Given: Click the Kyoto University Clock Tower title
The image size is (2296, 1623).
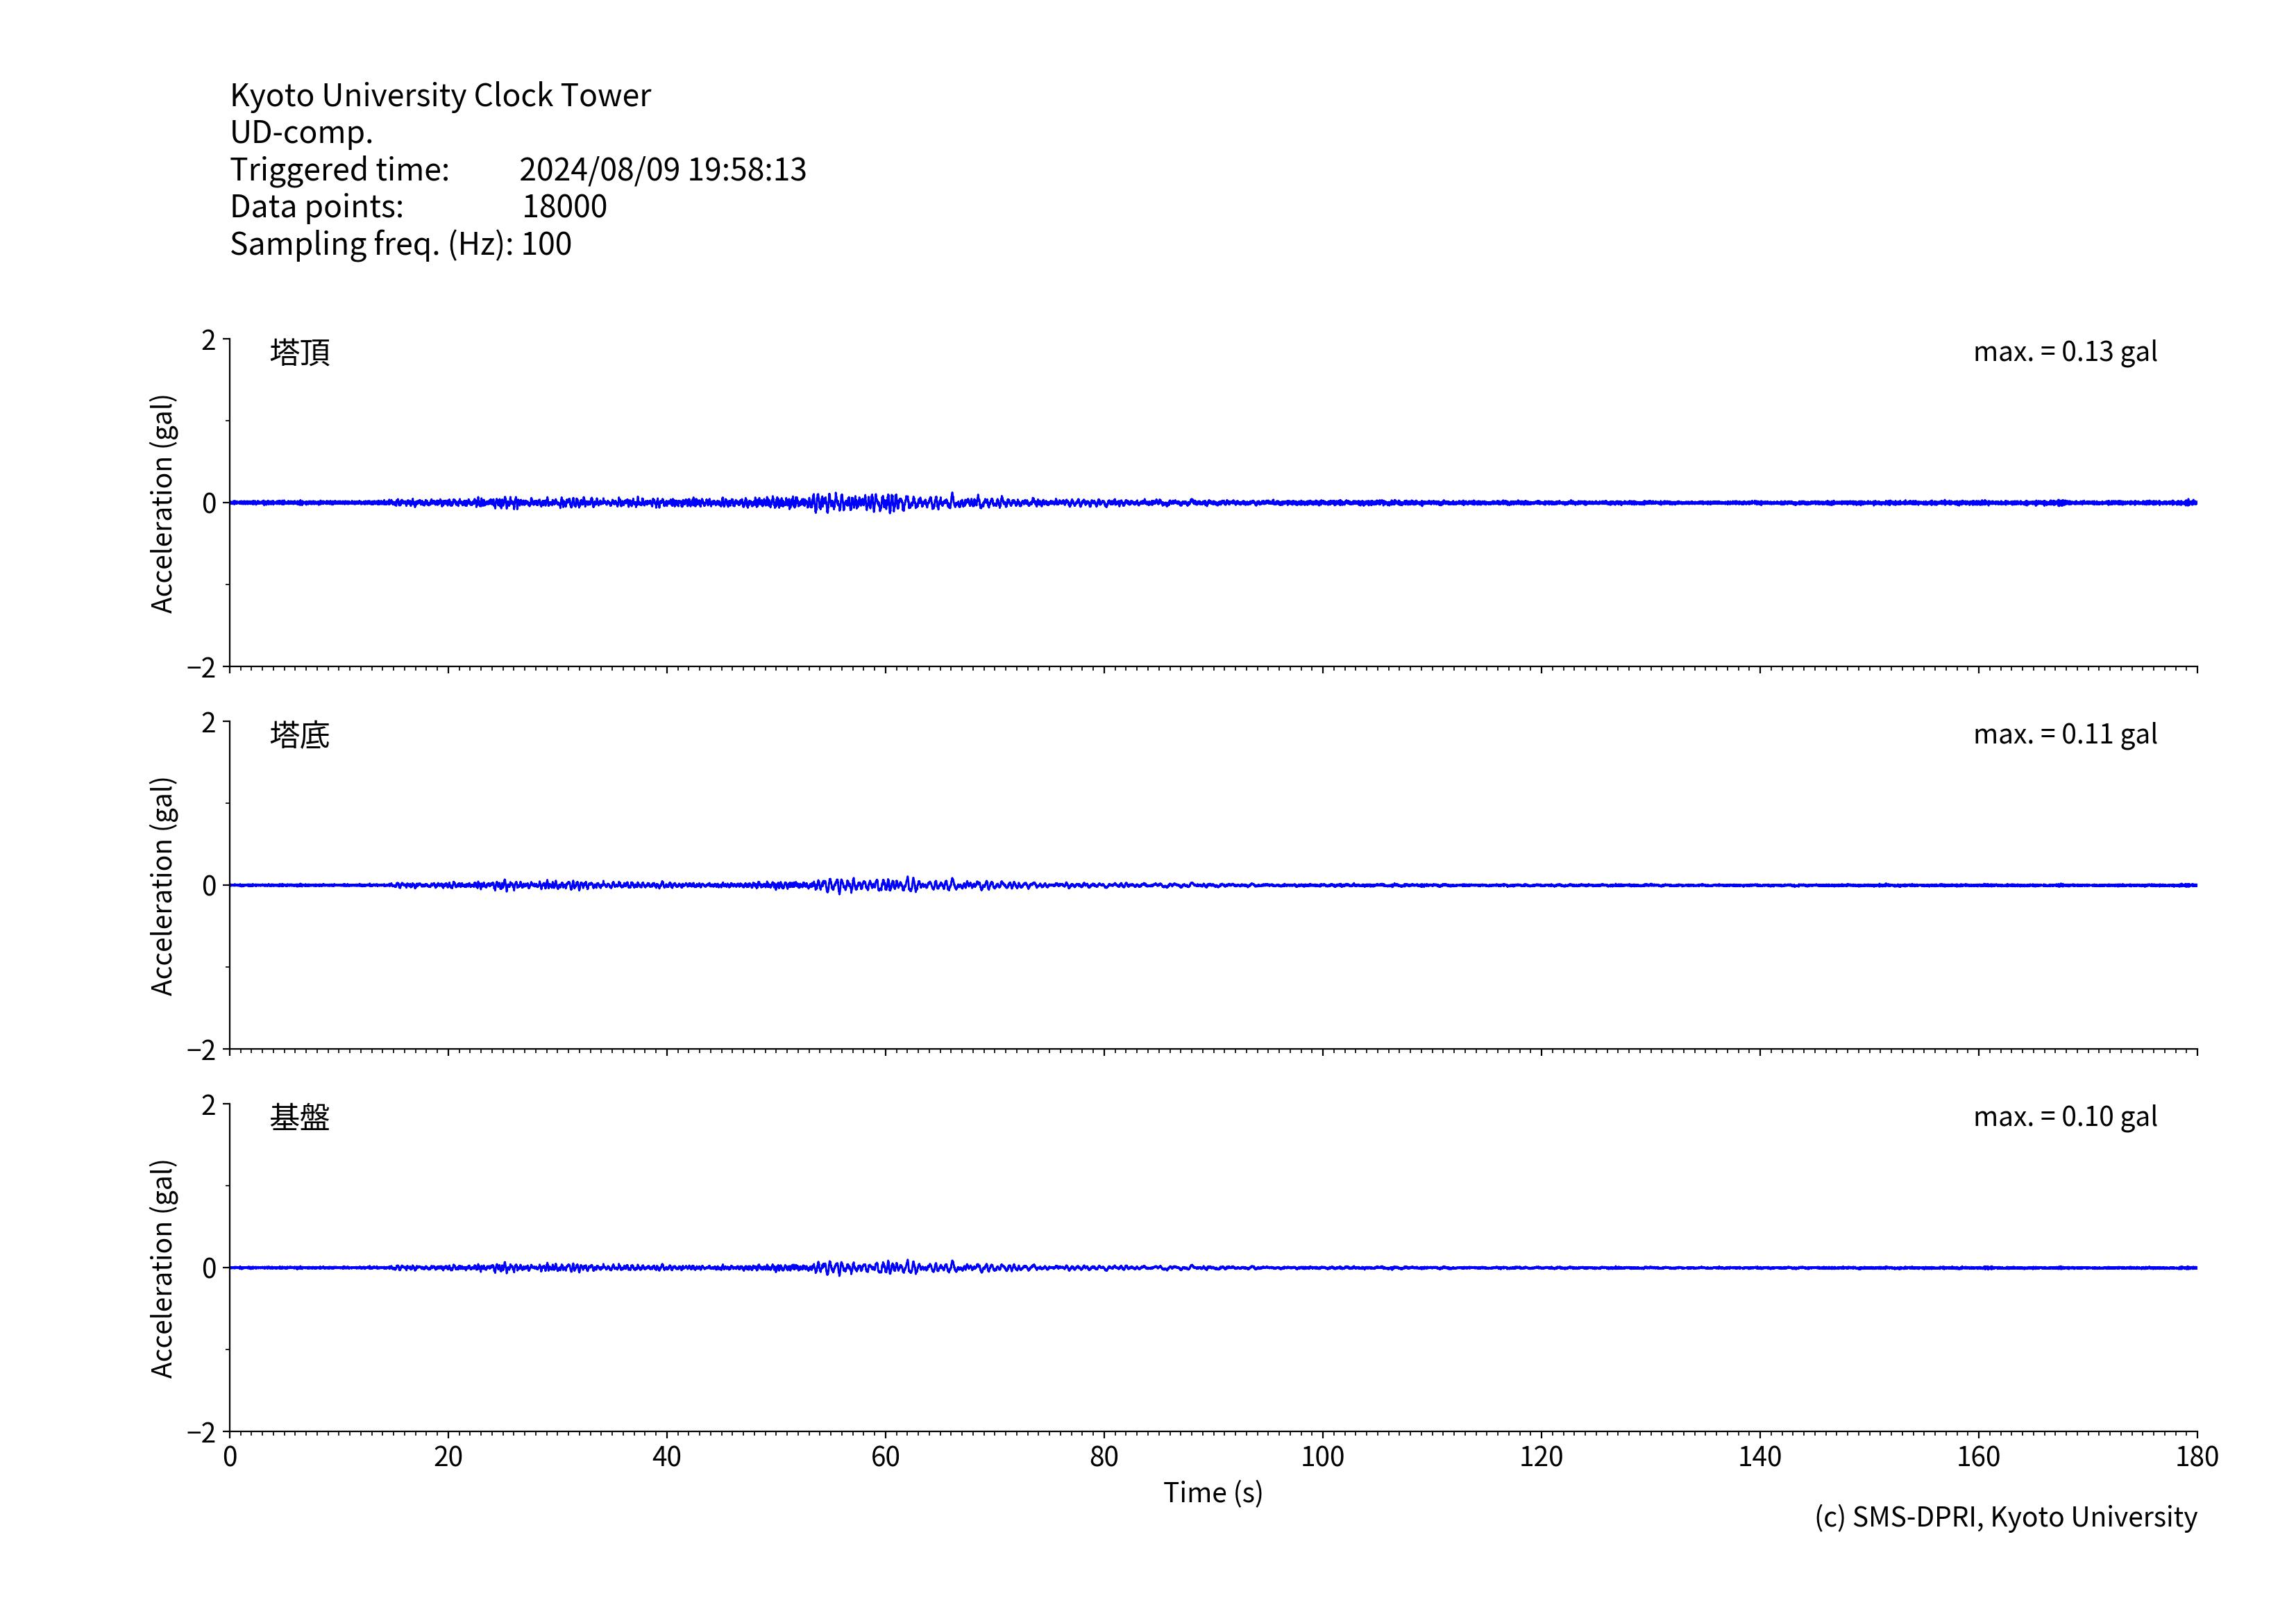Looking at the screenshot, I should coord(440,95).
